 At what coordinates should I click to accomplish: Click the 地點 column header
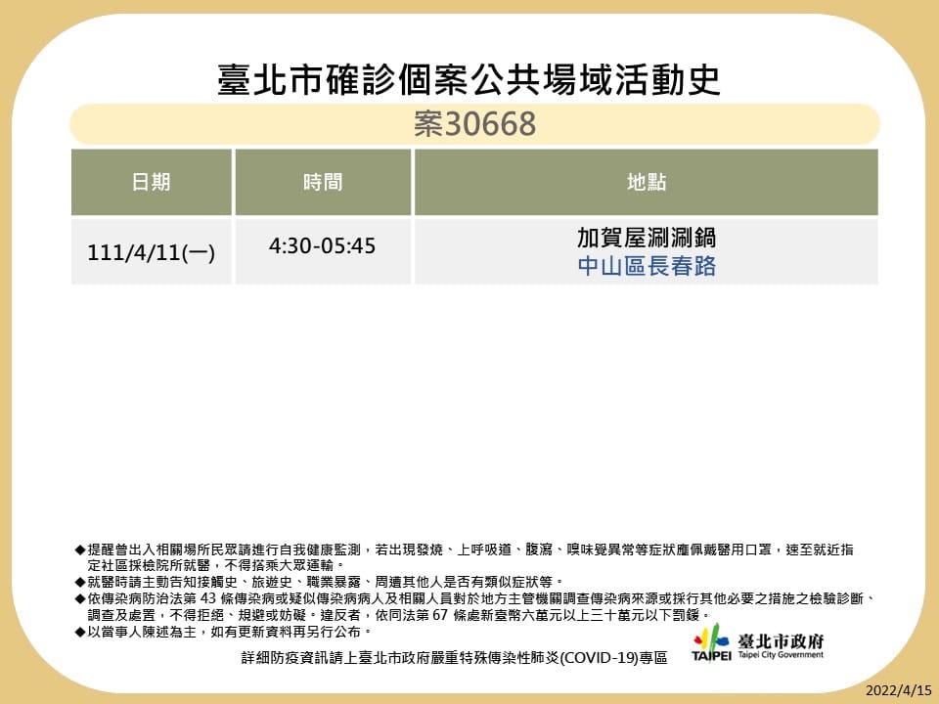[x=647, y=182]
